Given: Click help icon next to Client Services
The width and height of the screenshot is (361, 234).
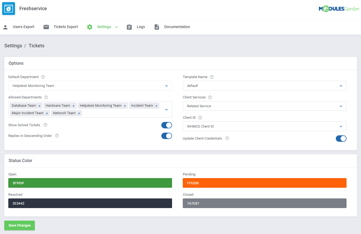Looking at the screenshot, I should (210, 97).
